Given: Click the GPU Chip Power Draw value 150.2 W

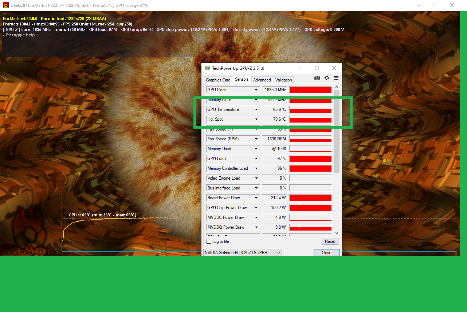Looking at the screenshot, I should click(275, 208).
